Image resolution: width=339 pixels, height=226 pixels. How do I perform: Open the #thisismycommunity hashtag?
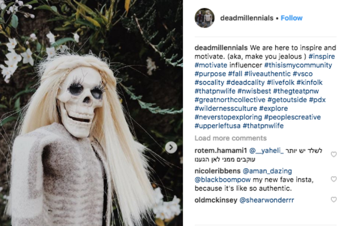[298, 65]
